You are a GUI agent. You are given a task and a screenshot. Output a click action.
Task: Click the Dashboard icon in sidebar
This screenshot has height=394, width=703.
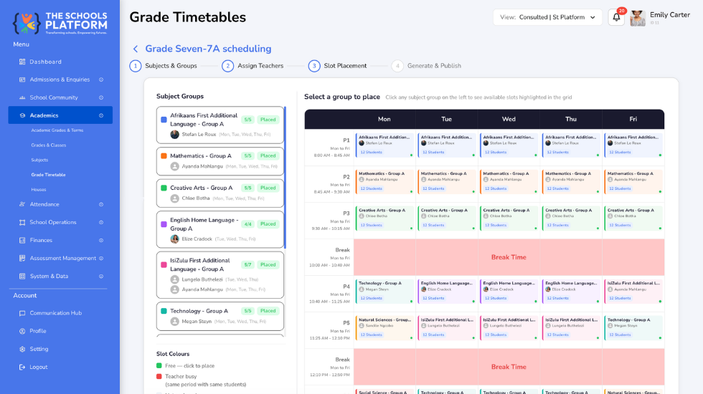tap(22, 62)
